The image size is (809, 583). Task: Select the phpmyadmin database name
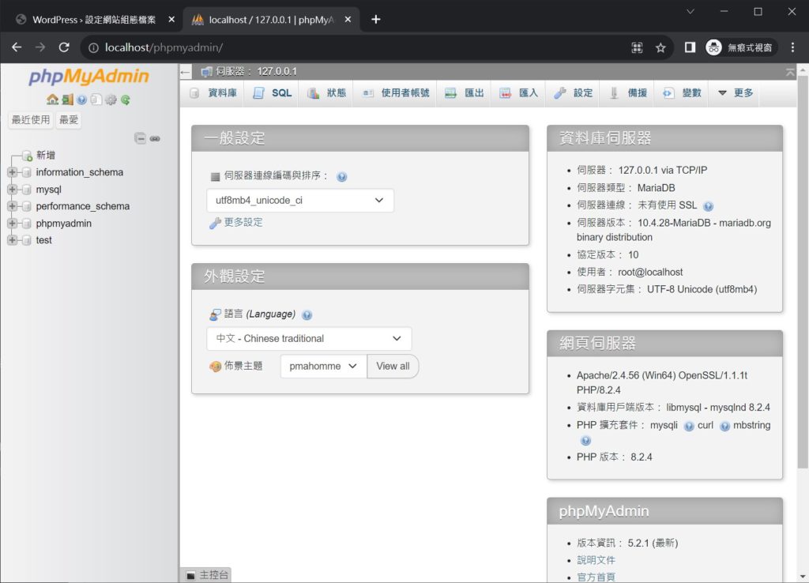point(63,224)
